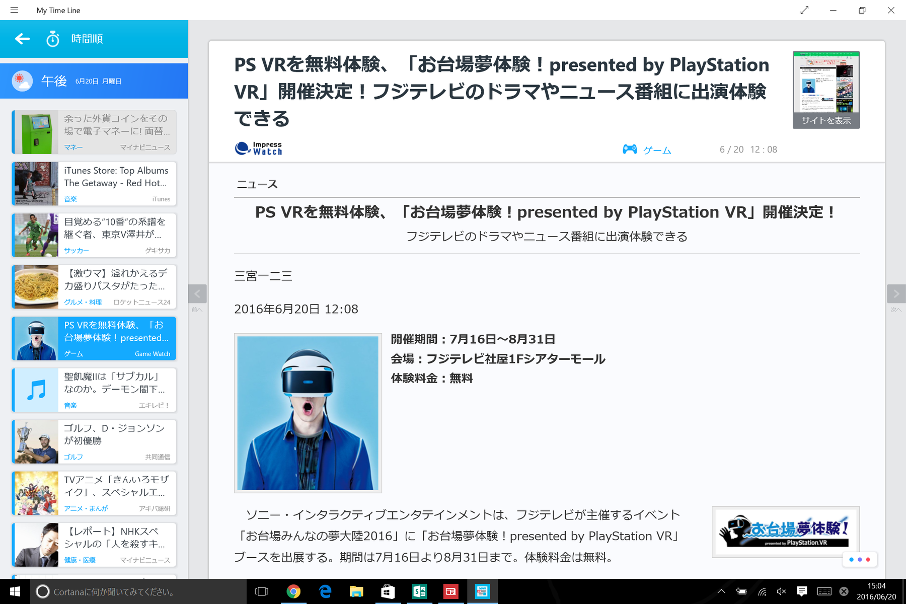The image size is (906, 604).
Task: Open the hamburger navigation menu
Action: click(x=14, y=10)
